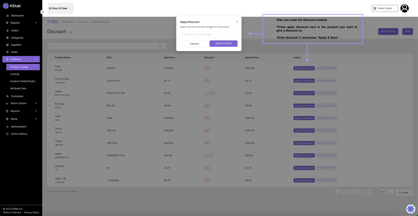Click the search magnifier icon

(x=160, y=46)
